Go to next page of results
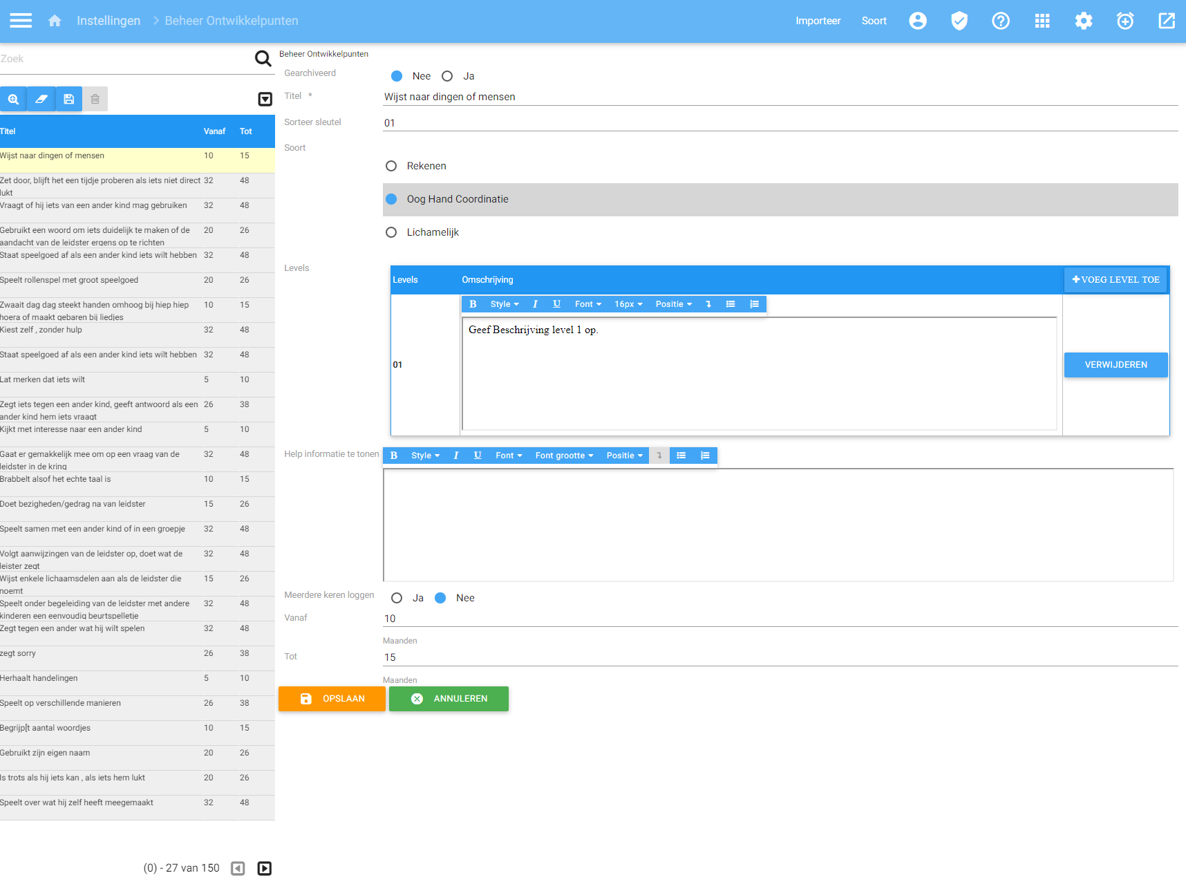Image resolution: width=1186 pixels, height=882 pixels. (x=264, y=868)
